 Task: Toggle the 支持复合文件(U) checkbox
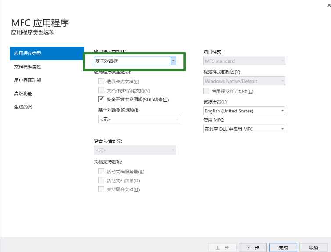(x=101, y=189)
